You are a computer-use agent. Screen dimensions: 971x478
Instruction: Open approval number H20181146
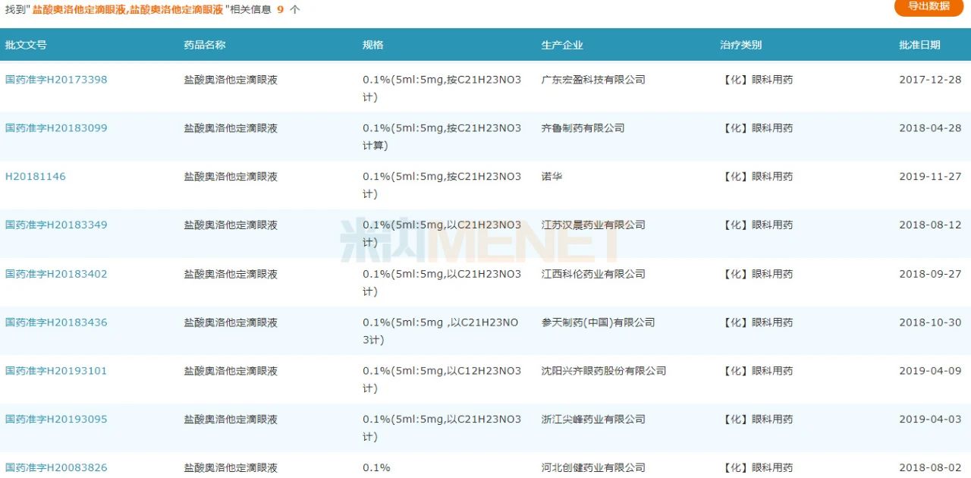(36, 177)
